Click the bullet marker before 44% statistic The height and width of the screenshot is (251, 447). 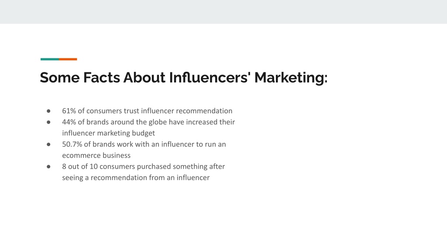48,122
